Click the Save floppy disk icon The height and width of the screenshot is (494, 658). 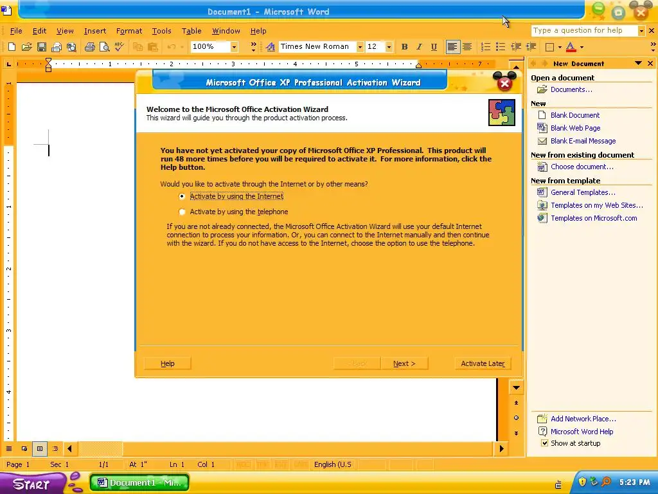pos(41,46)
